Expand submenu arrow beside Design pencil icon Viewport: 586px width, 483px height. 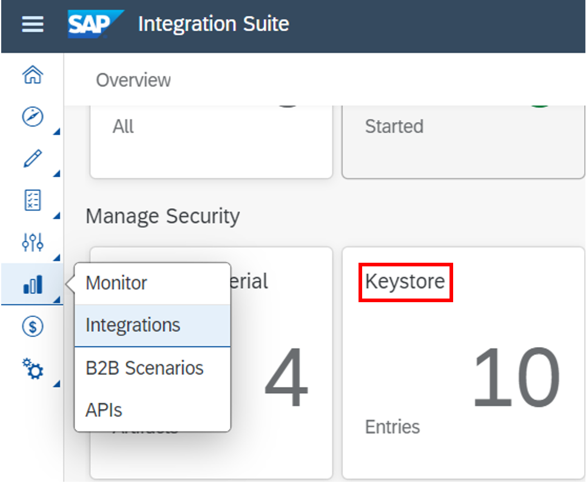pyautogui.click(x=57, y=174)
